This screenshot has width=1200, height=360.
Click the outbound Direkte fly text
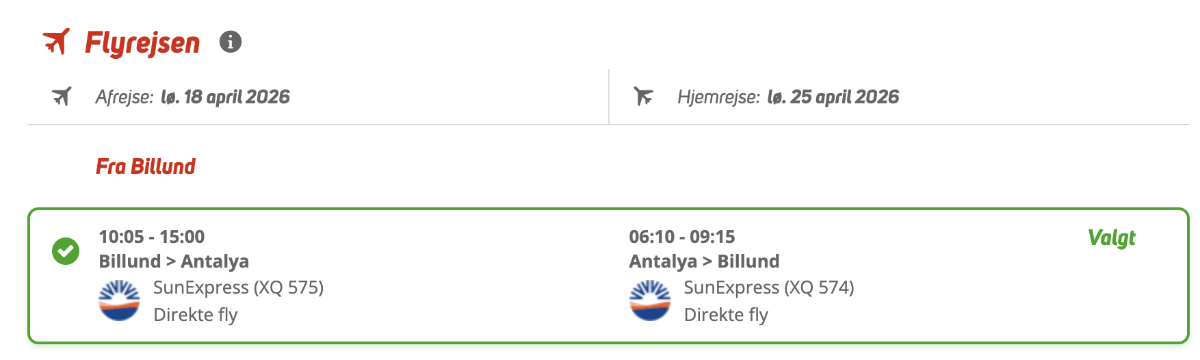pyautogui.click(x=196, y=315)
